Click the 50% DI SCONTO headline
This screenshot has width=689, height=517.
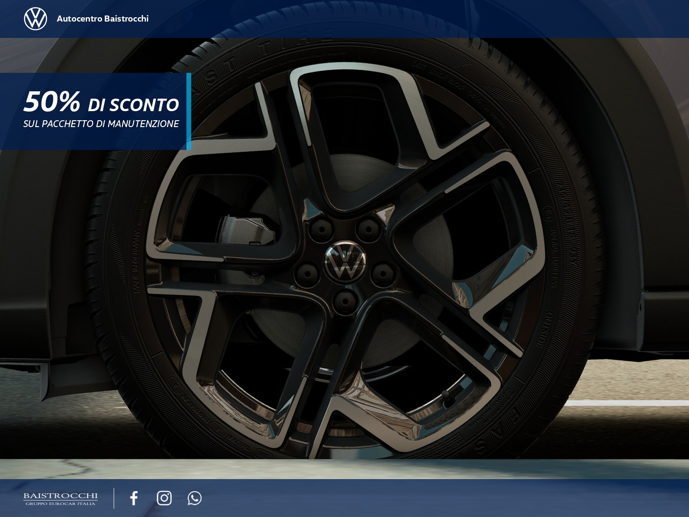(101, 102)
